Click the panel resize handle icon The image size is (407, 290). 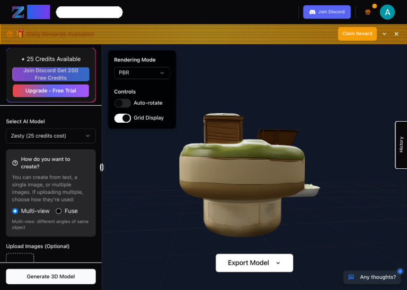click(102, 167)
